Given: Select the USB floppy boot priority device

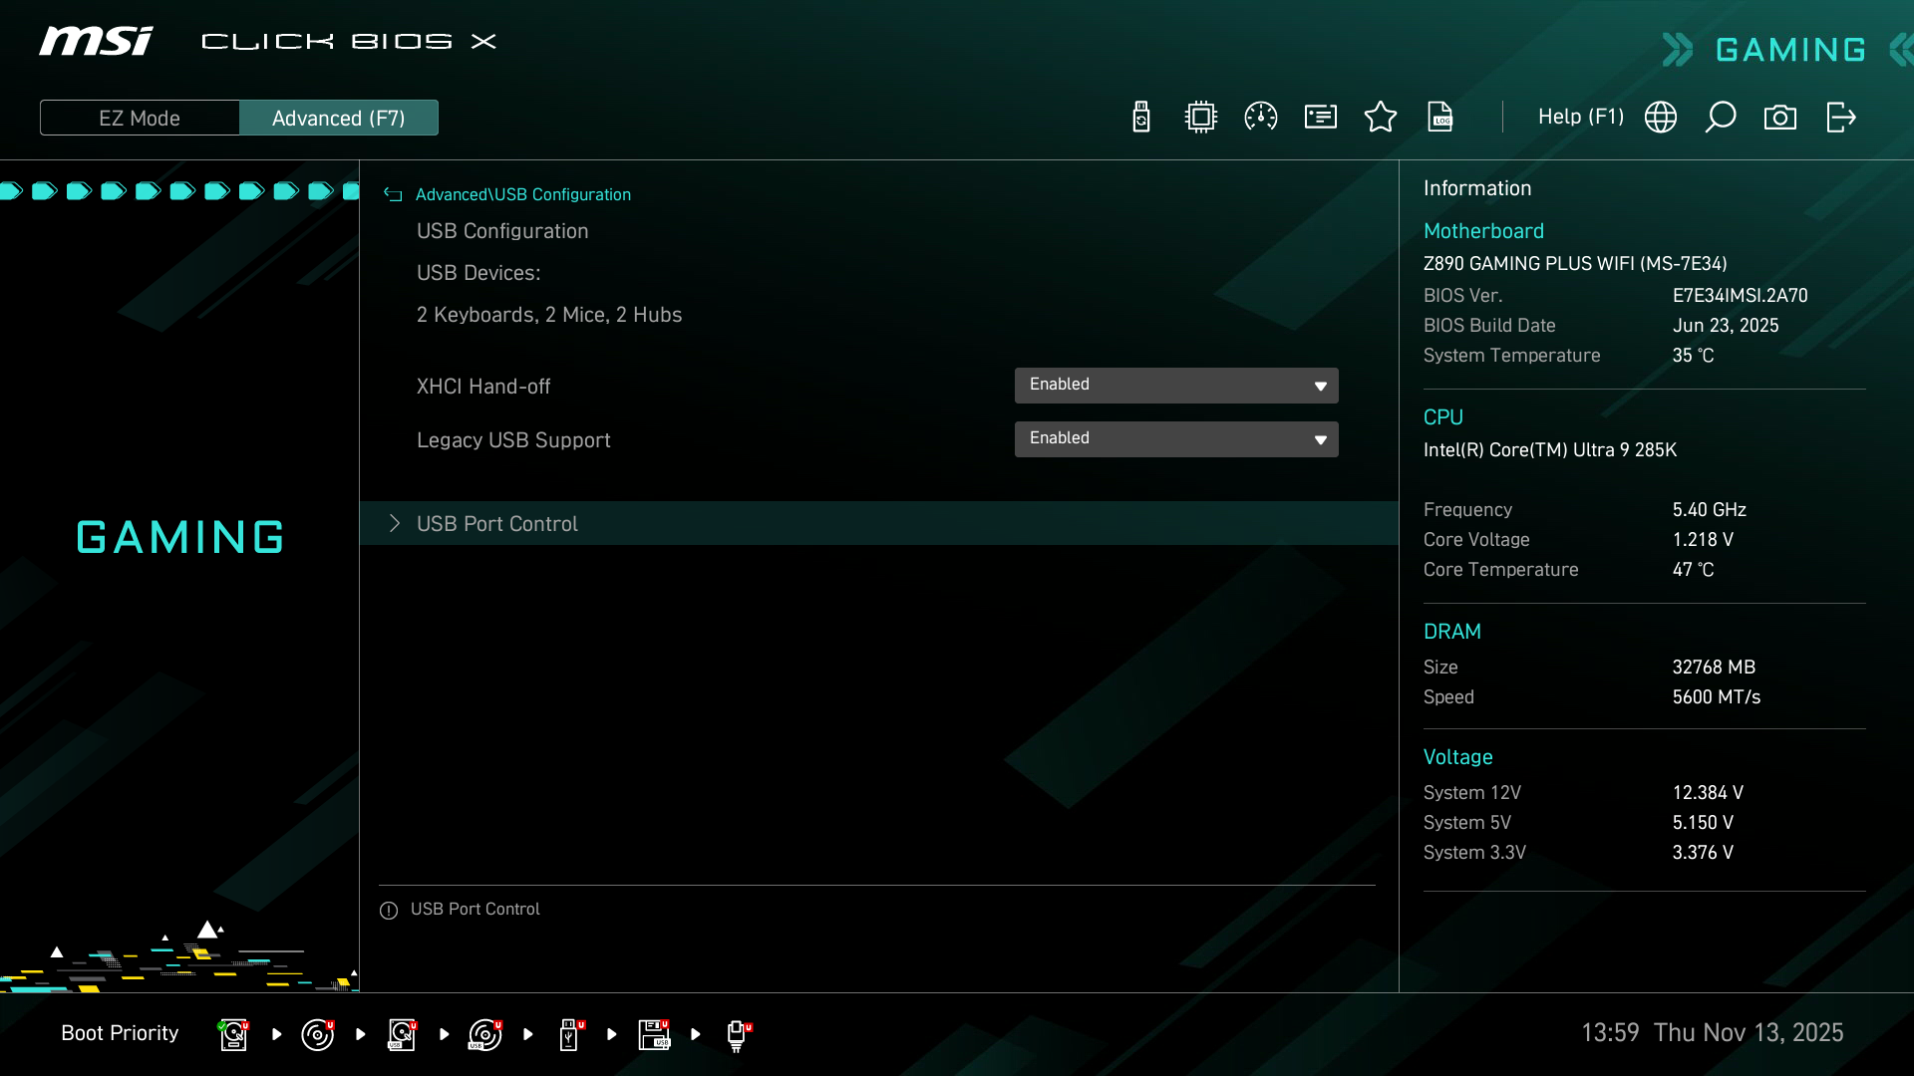Looking at the screenshot, I should coord(654,1034).
